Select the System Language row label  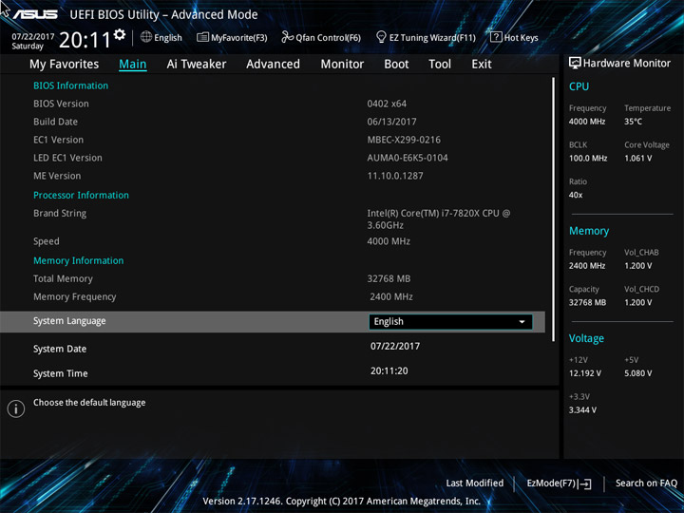point(69,321)
